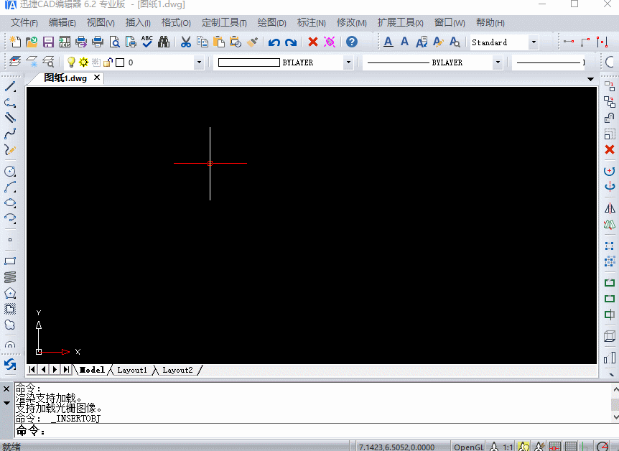Viewport: 619px width, 451px height.
Task: Expand the Standard text style dropdown
Action: tap(534, 42)
